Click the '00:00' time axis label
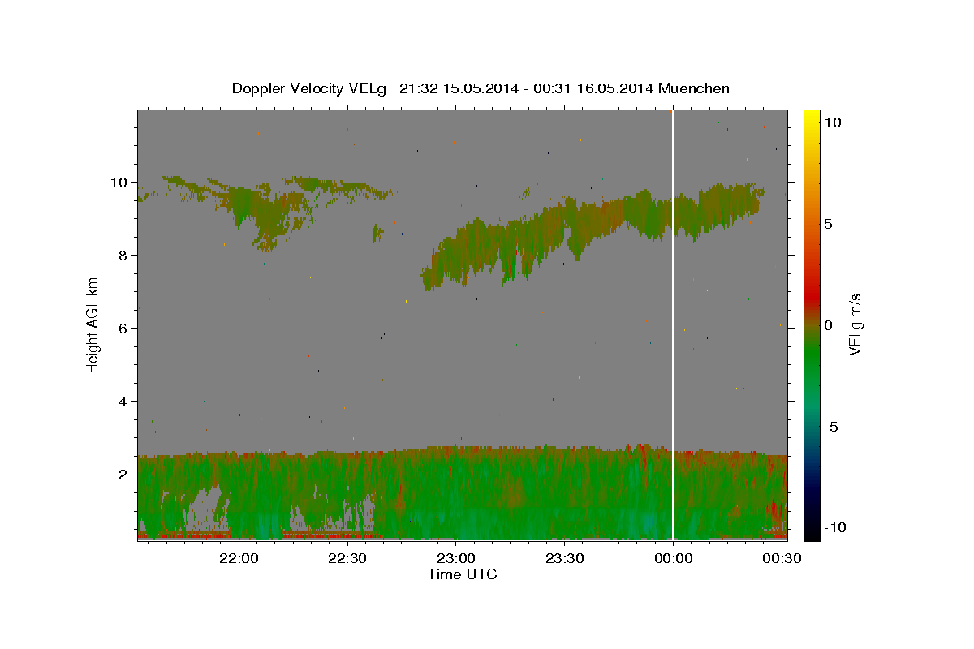 click(x=673, y=558)
